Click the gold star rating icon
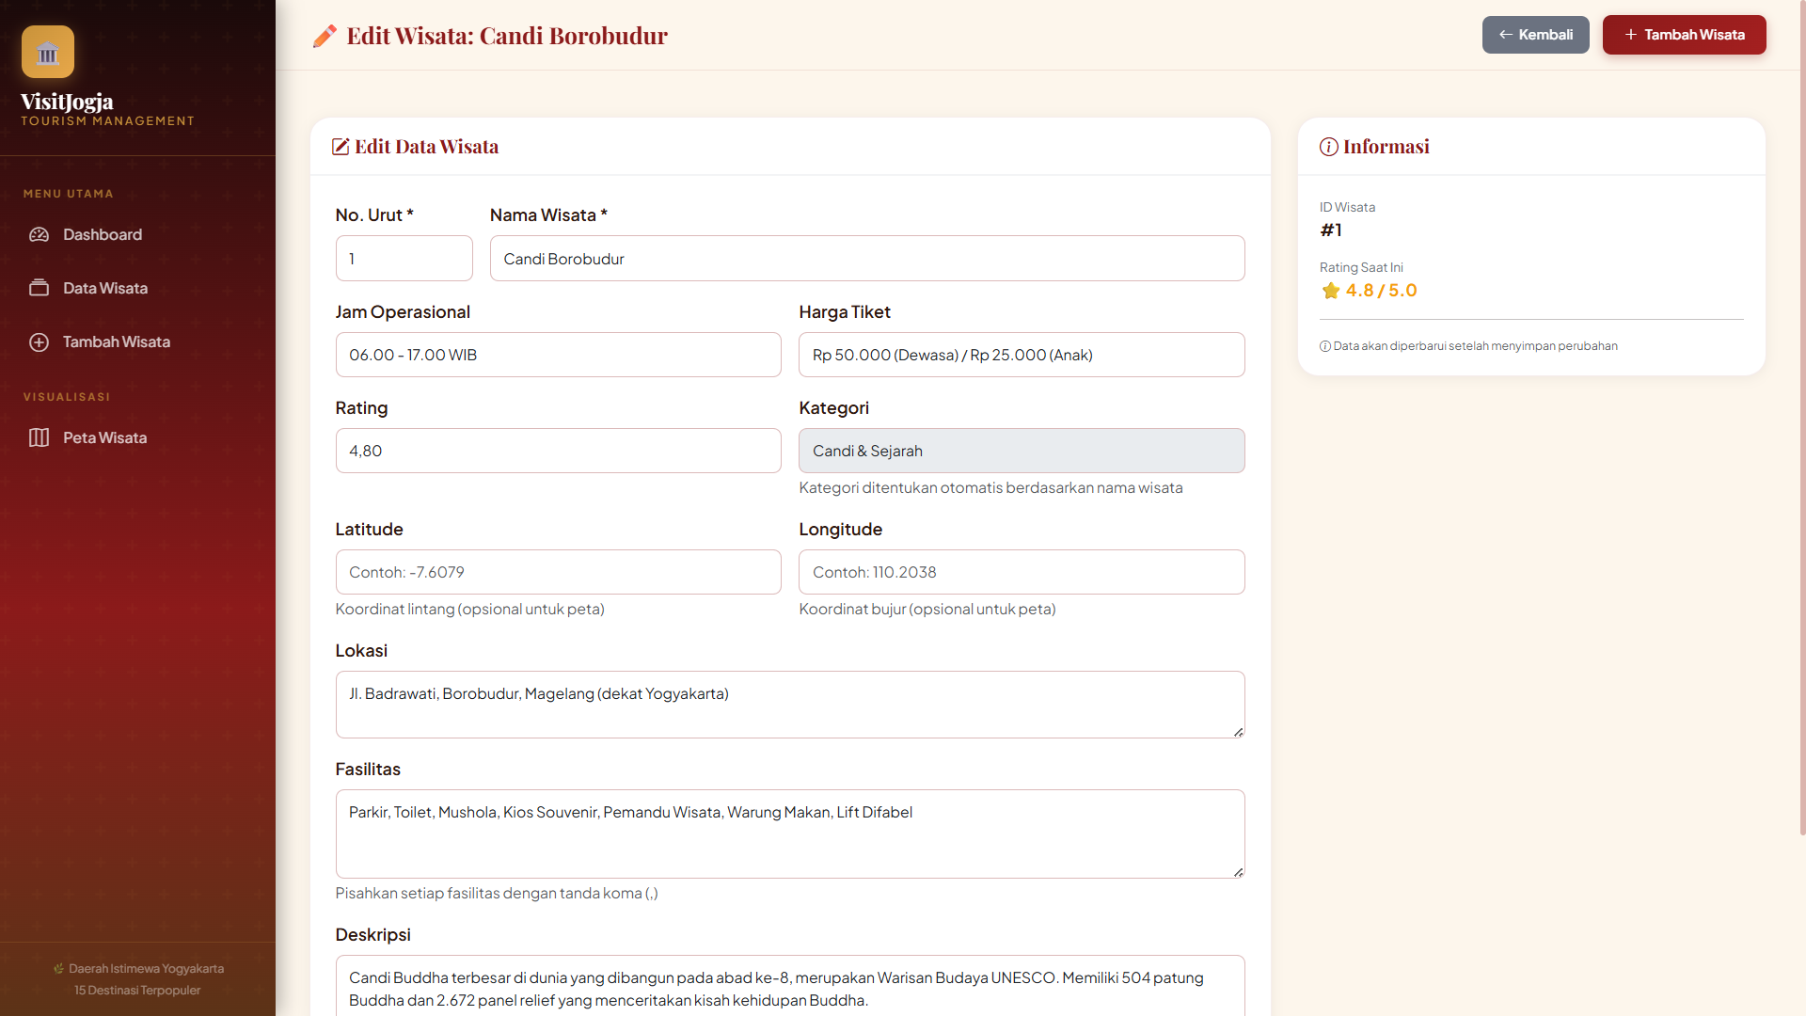Image resolution: width=1806 pixels, height=1016 pixels. pyautogui.click(x=1330, y=291)
